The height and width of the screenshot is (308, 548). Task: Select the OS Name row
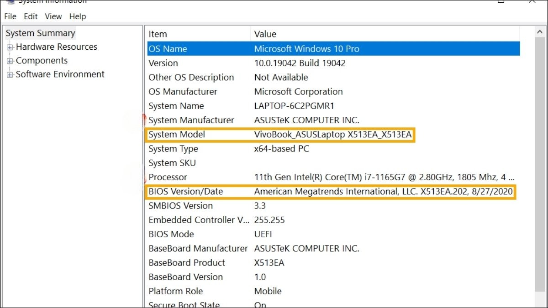click(333, 49)
